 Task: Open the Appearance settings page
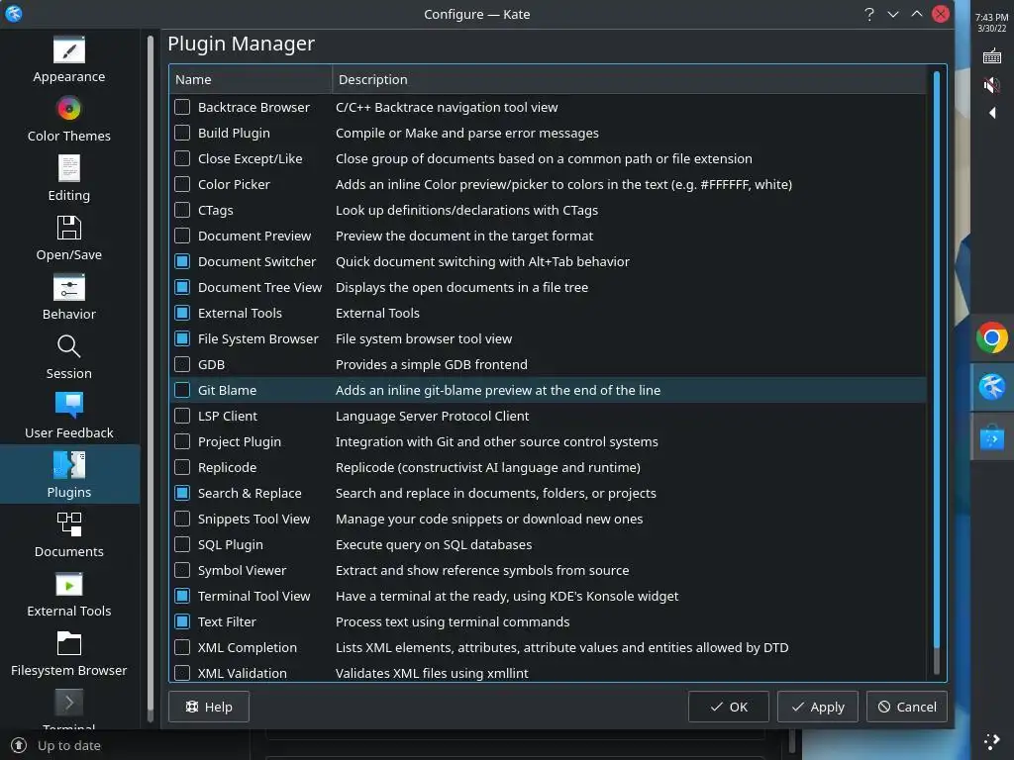pyautogui.click(x=69, y=60)
